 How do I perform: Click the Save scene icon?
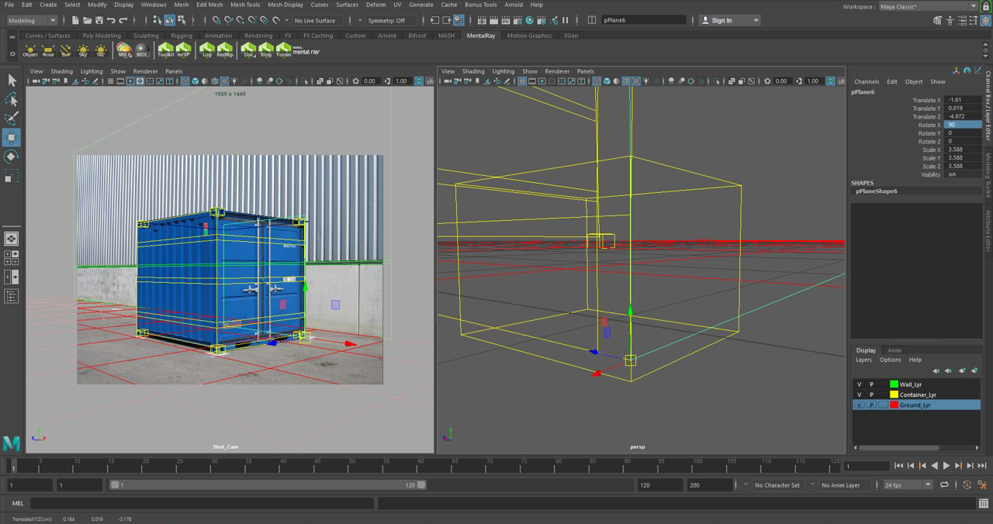99,20
